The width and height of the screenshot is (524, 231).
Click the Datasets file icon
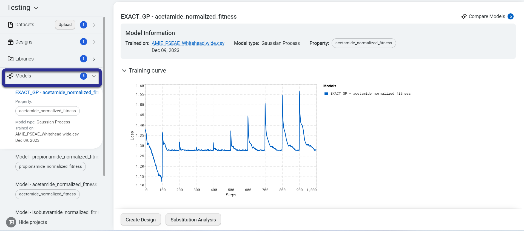tap(10, 25)
